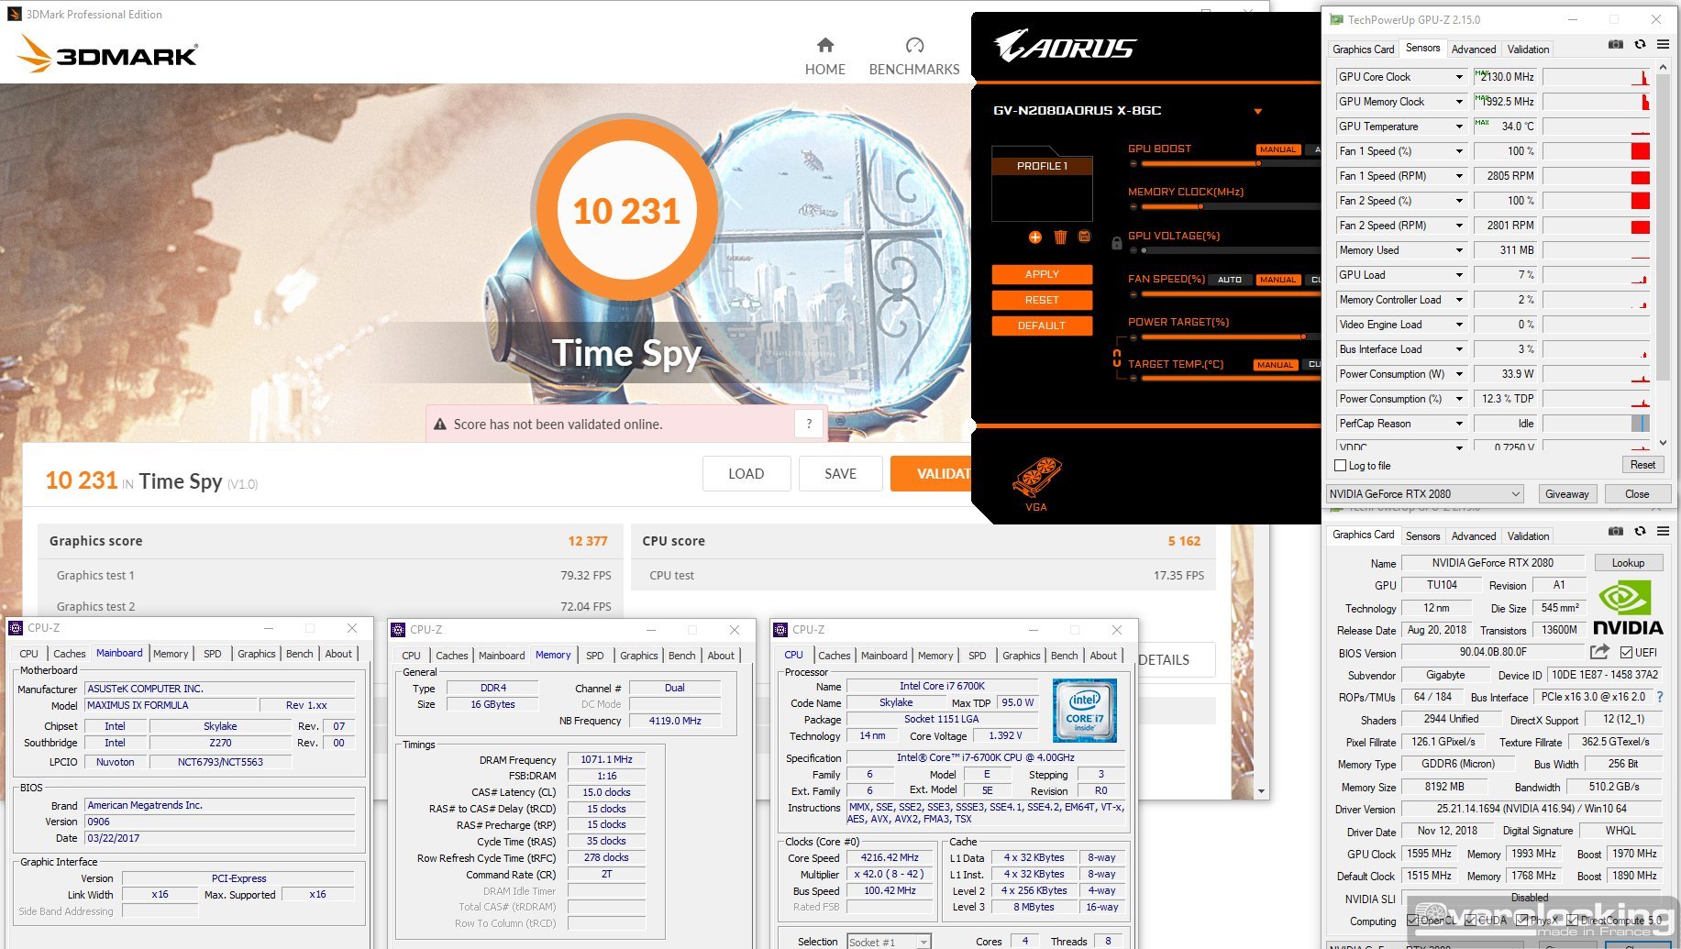This screenshot has height=949, width=1681.
Task: Click the Lookup button in GPU-Z
Action: tap(1628, 563)
